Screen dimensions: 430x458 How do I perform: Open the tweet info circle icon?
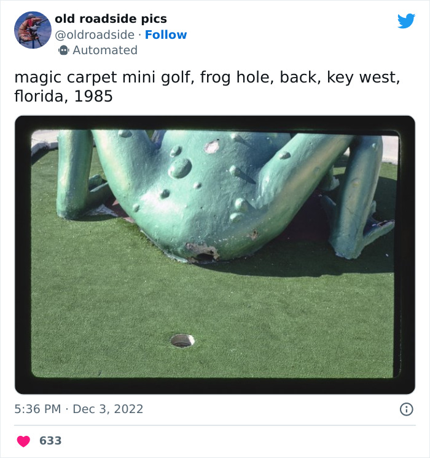(x=407, y=409)
